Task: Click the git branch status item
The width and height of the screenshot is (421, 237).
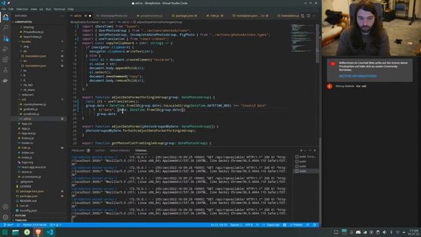Action: click(8, 225)
